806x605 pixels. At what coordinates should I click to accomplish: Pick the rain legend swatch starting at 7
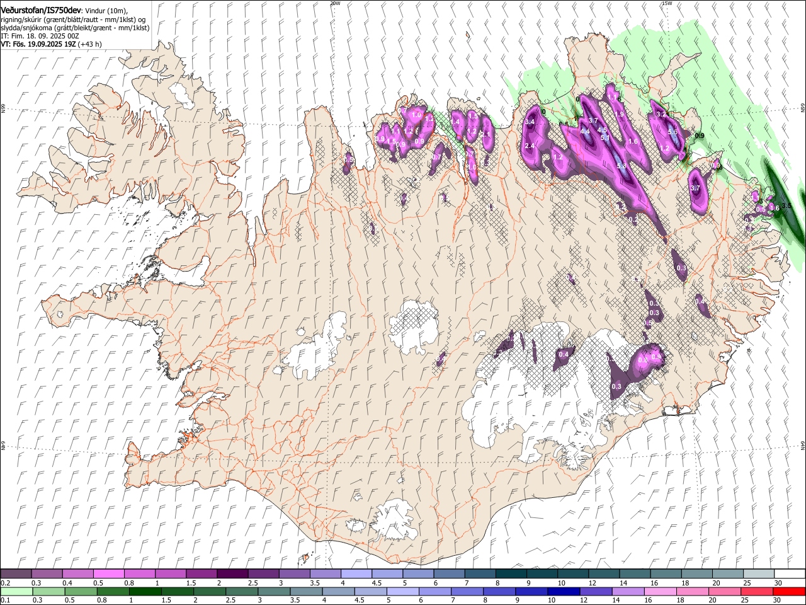(x=467, y=592)
